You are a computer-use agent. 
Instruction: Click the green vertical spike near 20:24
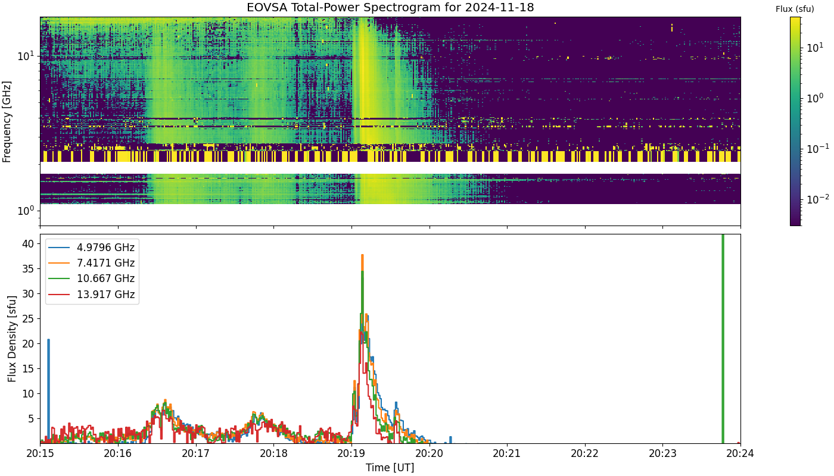pos(723,339)
